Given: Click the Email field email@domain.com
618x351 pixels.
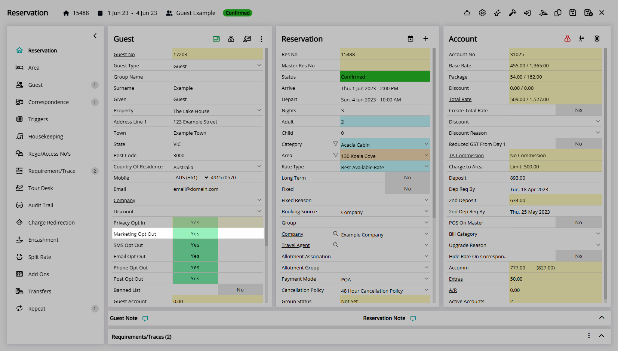Looking at the screenshot, I should pos(218,189).
